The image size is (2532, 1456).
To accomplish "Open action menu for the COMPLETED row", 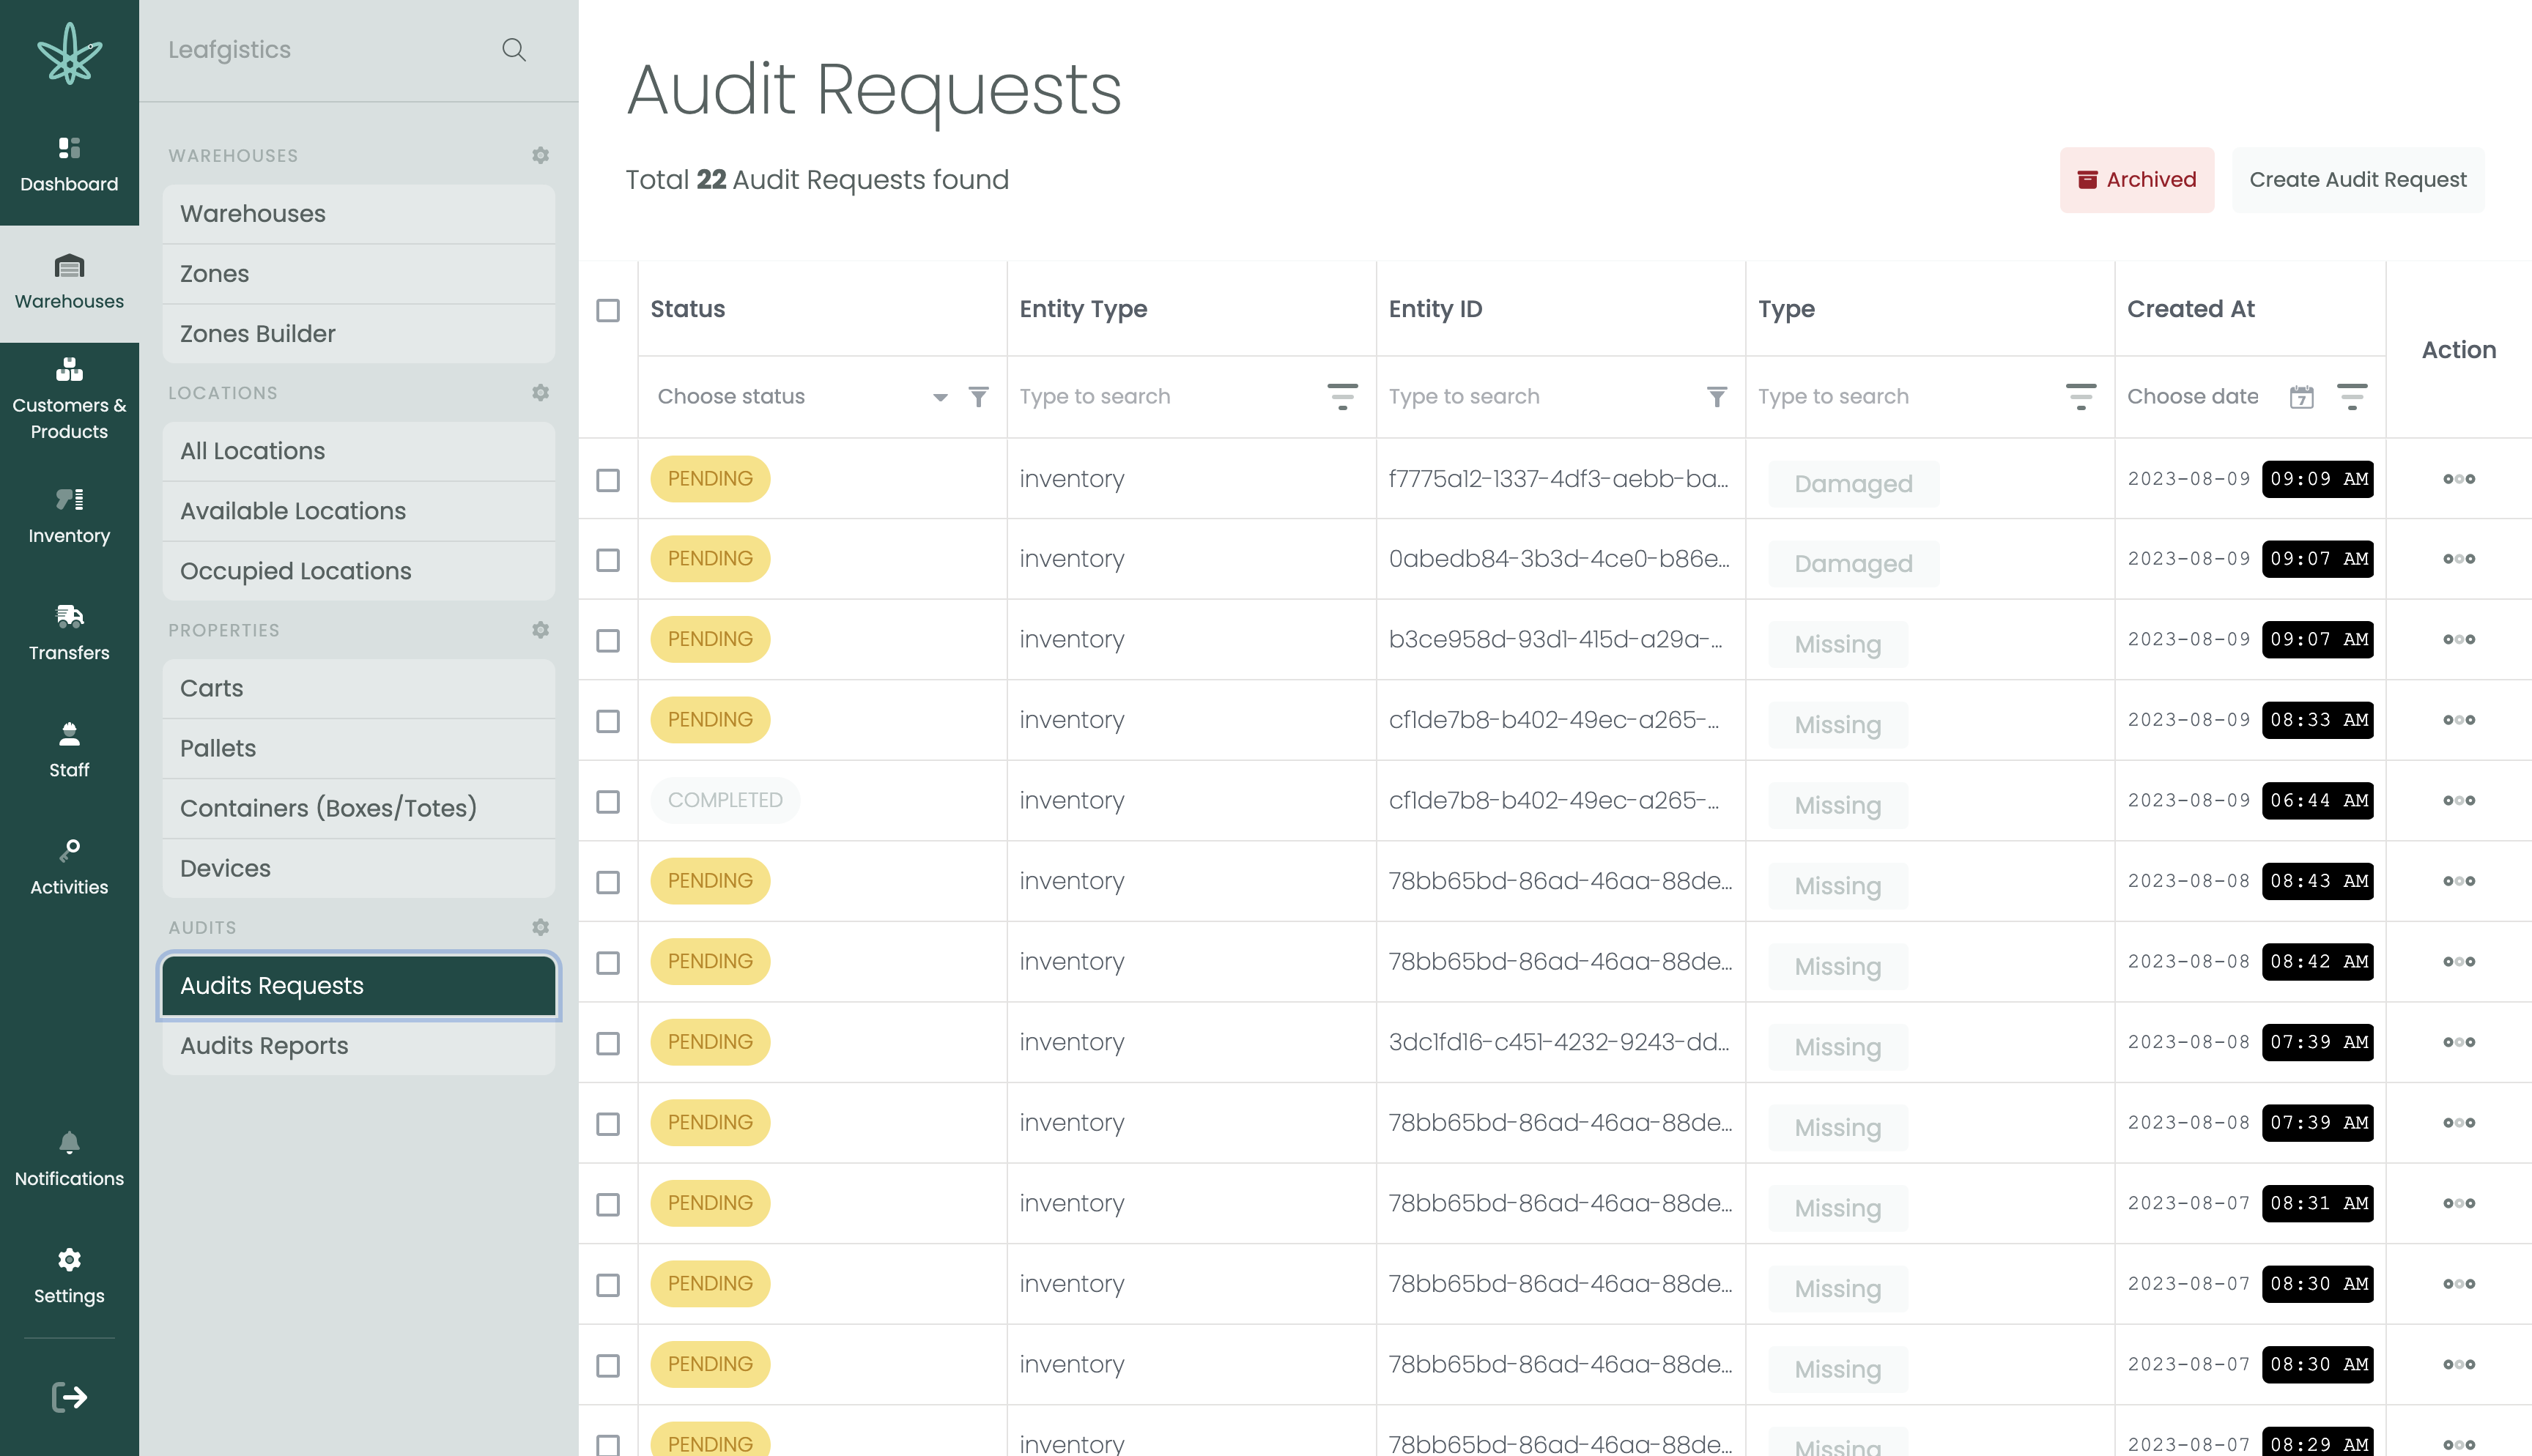I will point(2459,800).
